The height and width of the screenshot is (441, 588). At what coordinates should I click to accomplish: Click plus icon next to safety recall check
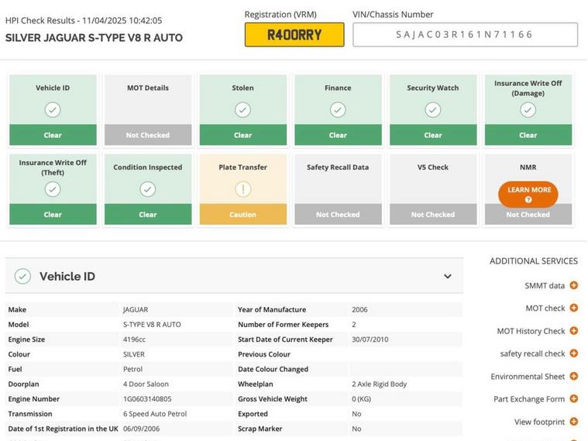coord(574,353)
